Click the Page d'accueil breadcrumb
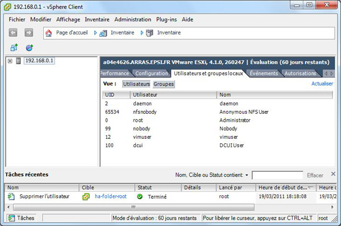This screenshot has width=341, height=226. [72, 33]
